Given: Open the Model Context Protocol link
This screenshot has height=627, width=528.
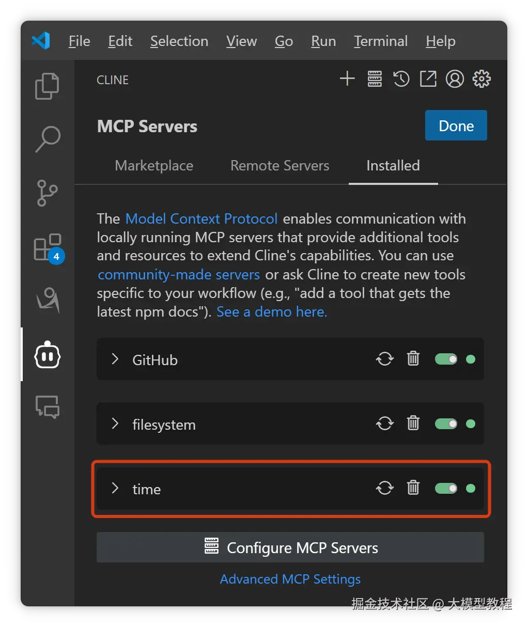Looking at the screenshot, I should coord(201,218).
